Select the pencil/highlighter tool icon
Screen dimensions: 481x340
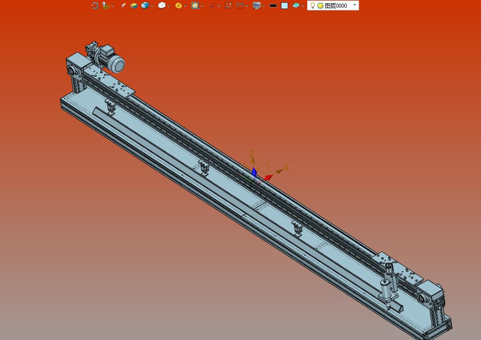123,5
